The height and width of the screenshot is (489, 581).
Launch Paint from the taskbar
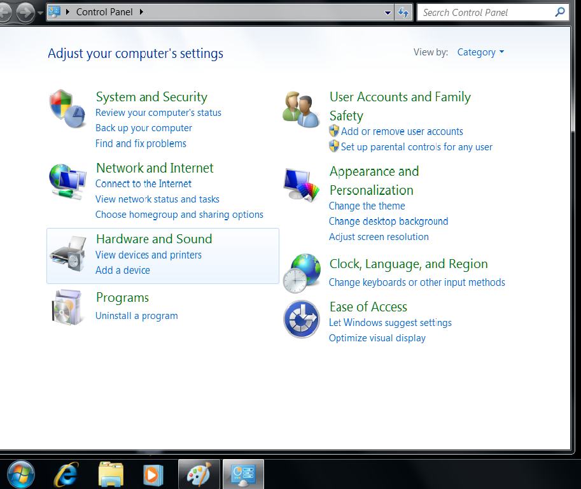point(199,474)
